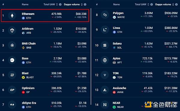The height and width of the screenshot is (111, 180).
Task: Open the Linea chain name link
Action: 116,28
